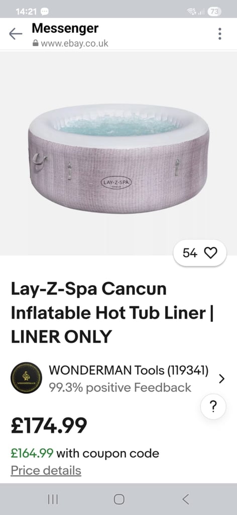Tap the padlock icon beside the URL
The image size is (237, 515).
pyautogui.click(x=36, y=43)
